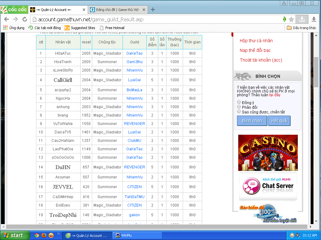The image size is (321, 240).
Task: Open REVENGER guild link in VuToWaNe row
Action: click(134, 124)
